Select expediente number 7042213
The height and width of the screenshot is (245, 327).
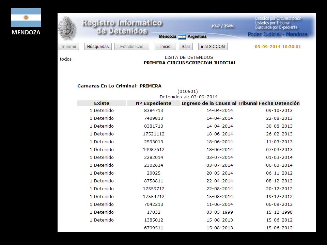click(154, 205)
